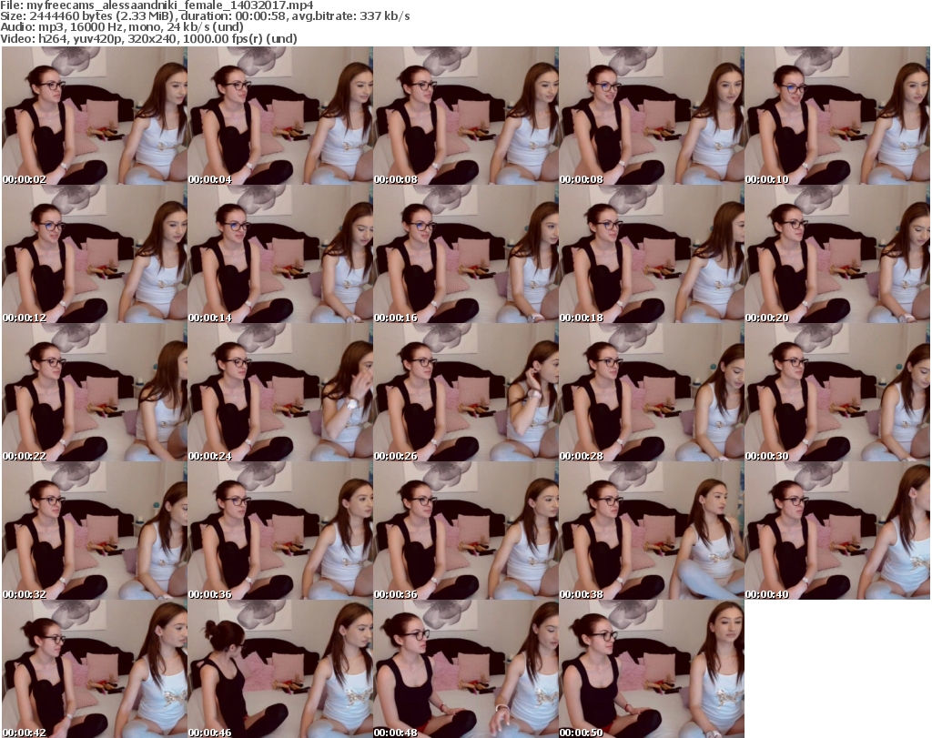Choose the thumbnail stamped 00:00:42
The width and height of the screenshot is (932, 738).
coord(95,669)
